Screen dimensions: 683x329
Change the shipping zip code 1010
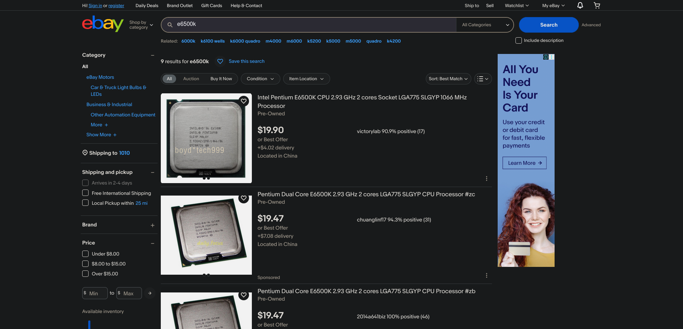click(125, 153)
